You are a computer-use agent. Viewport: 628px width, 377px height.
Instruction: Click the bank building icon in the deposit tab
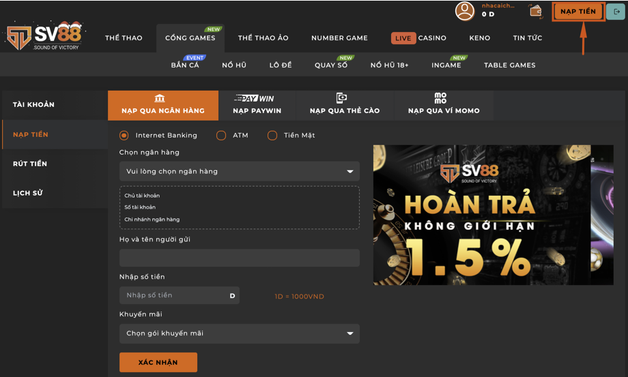point(160,98)
